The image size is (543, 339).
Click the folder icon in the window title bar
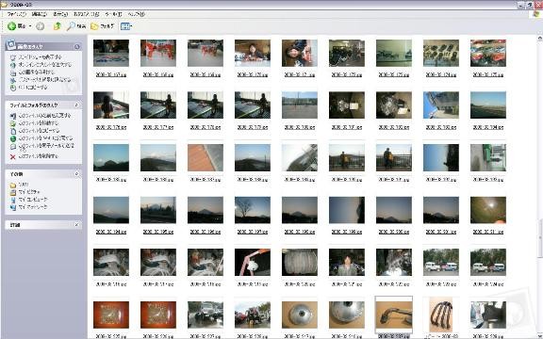[x=4, y=5]
